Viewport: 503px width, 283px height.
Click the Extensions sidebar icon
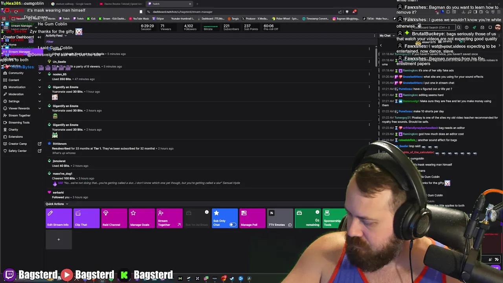tap(5, 137)
